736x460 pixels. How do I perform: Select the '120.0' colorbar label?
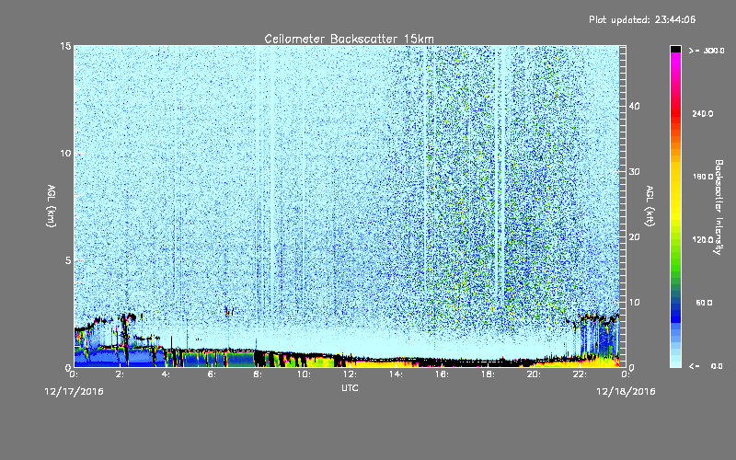[703, 240]
